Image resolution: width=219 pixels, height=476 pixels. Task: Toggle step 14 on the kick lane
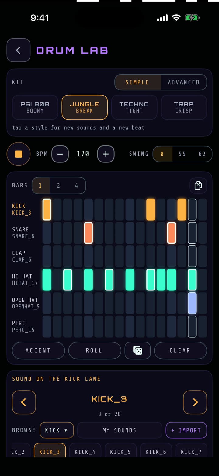coord(182,210)
